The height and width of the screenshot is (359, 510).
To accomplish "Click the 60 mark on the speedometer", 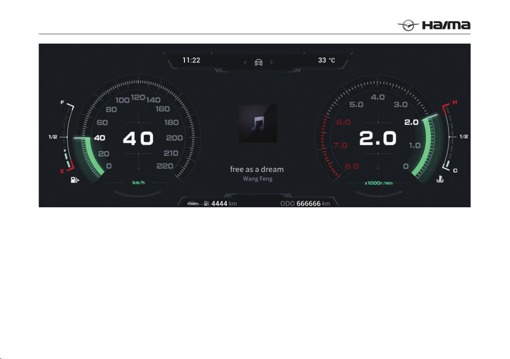I will coord(102,123).
